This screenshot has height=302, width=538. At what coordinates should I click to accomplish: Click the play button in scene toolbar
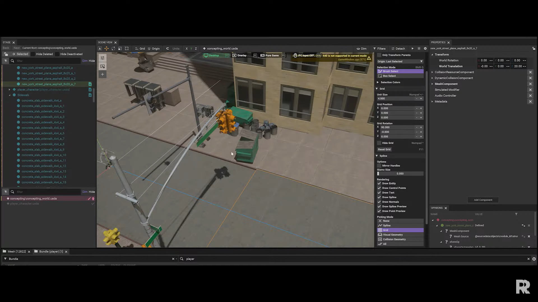tap(412, 48)
